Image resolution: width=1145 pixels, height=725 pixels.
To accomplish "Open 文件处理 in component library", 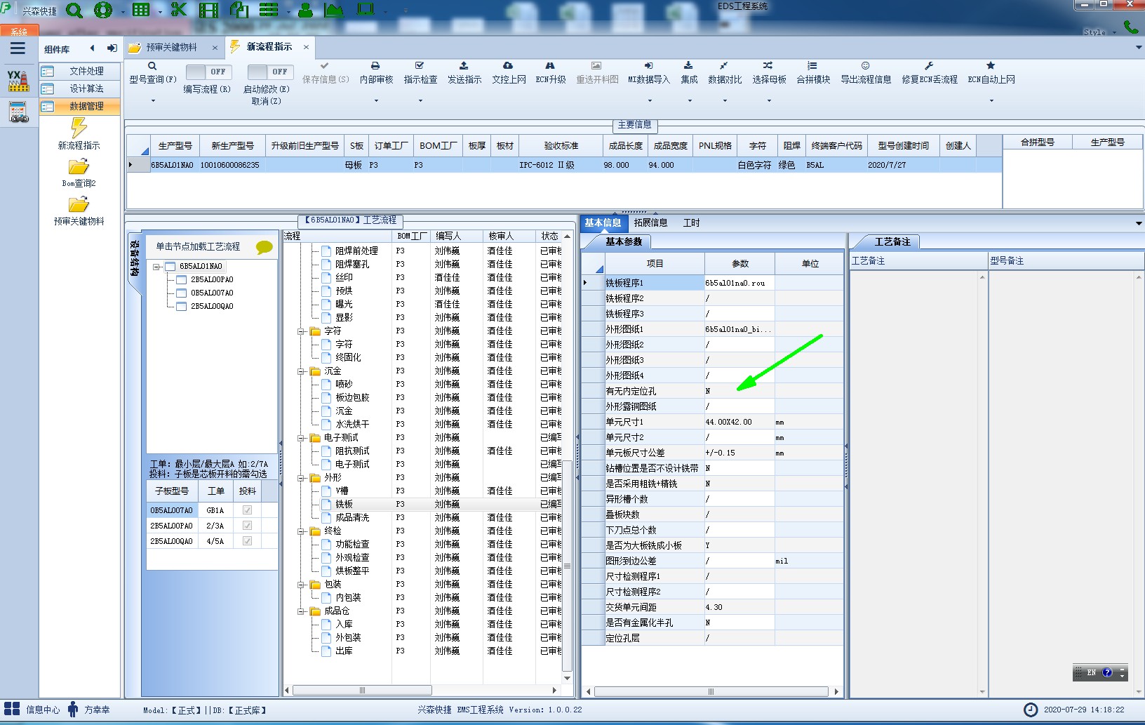I will pos(80,71).
